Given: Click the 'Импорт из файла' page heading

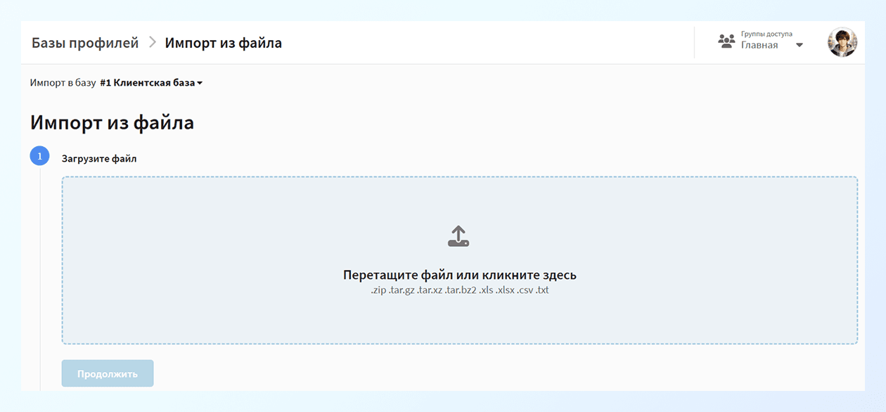Looking at the screenshot, I should coord(113,122).
